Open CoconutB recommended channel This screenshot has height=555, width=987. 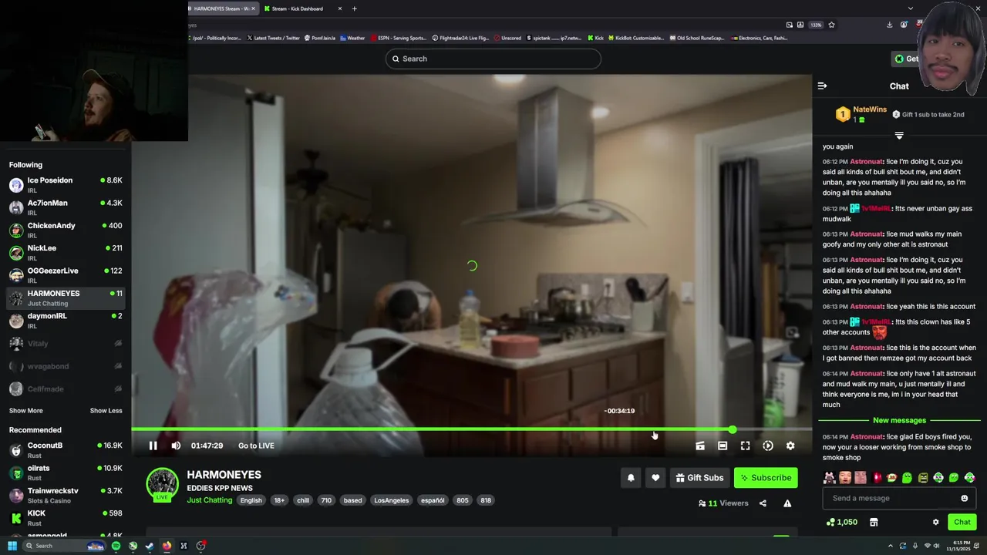click(66, 450)
